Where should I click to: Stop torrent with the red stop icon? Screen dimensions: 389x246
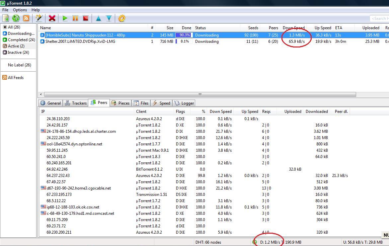[x=86, y=18]
